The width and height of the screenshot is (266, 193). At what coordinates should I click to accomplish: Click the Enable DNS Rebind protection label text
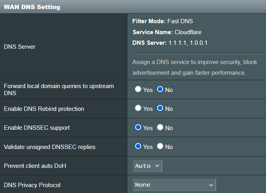44,108
